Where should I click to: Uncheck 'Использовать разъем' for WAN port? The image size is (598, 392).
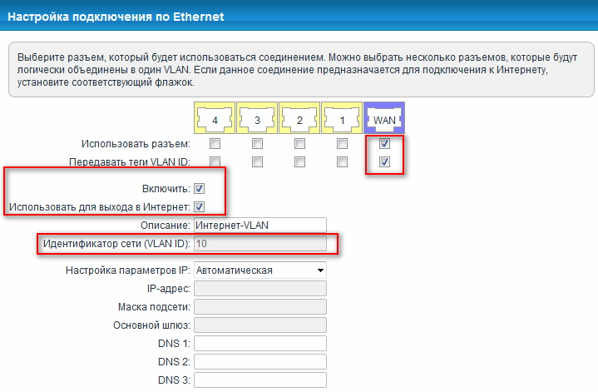pos(384,144)
